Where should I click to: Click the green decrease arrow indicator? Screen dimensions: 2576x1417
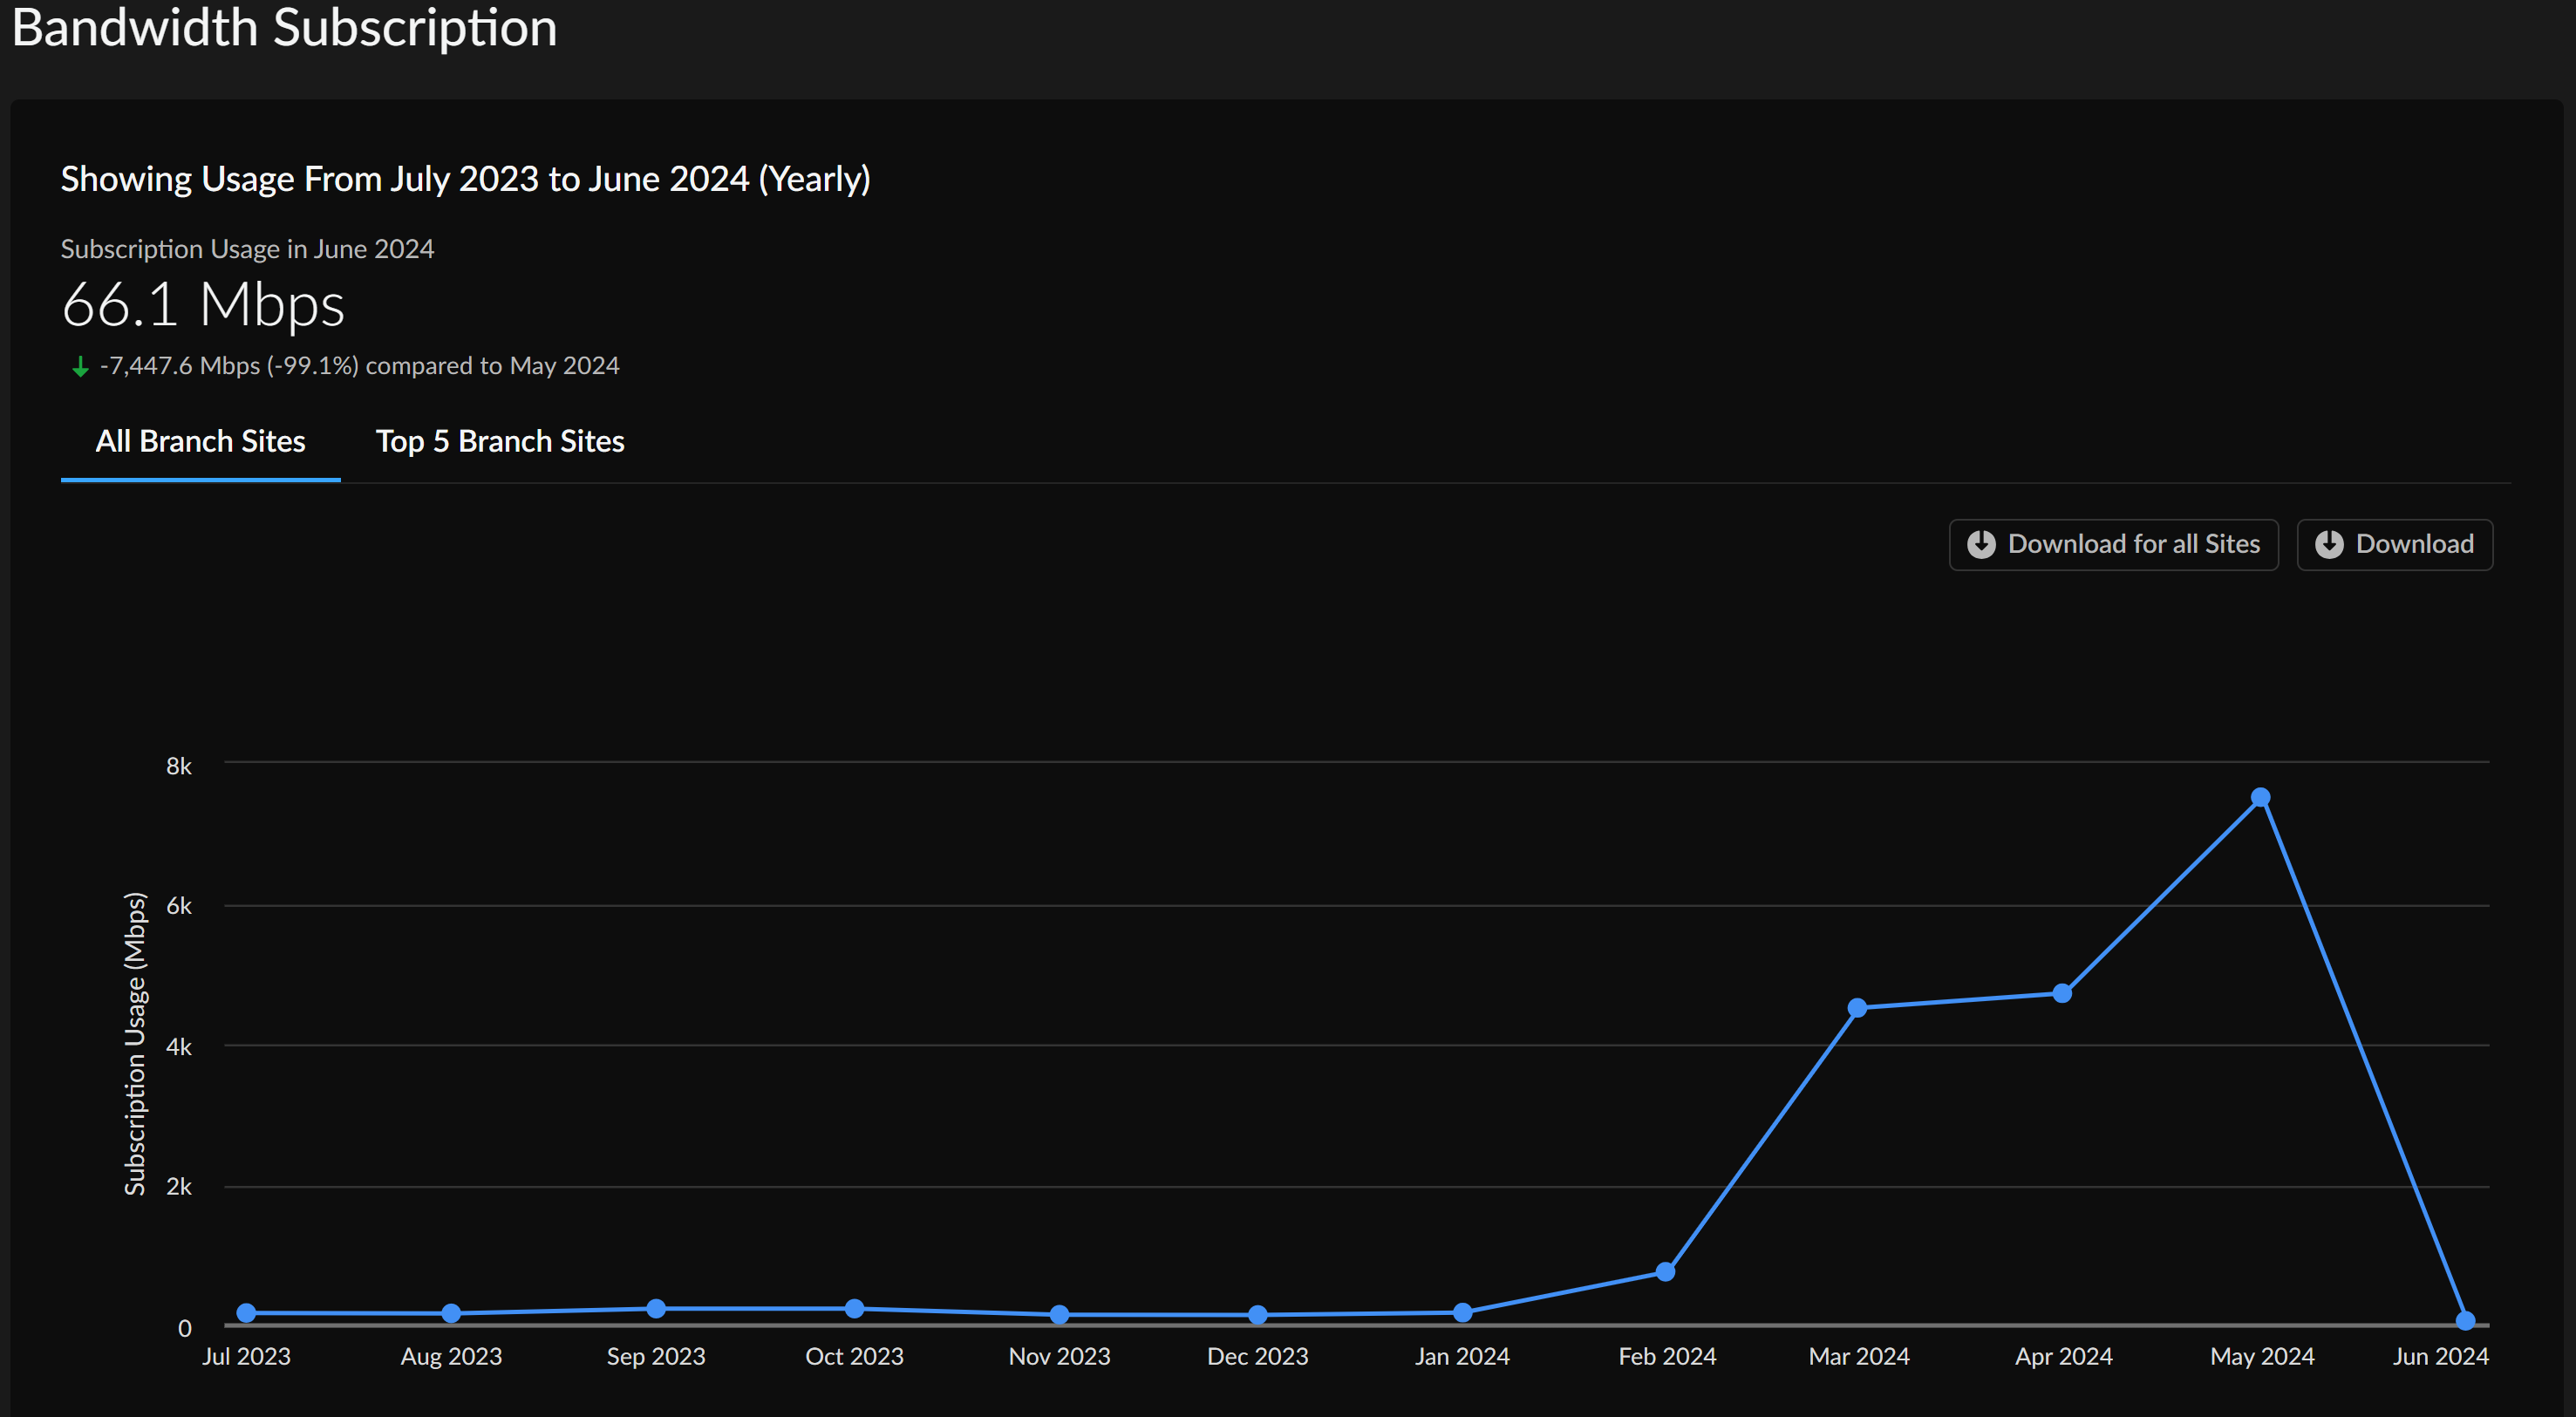(80, 367)
